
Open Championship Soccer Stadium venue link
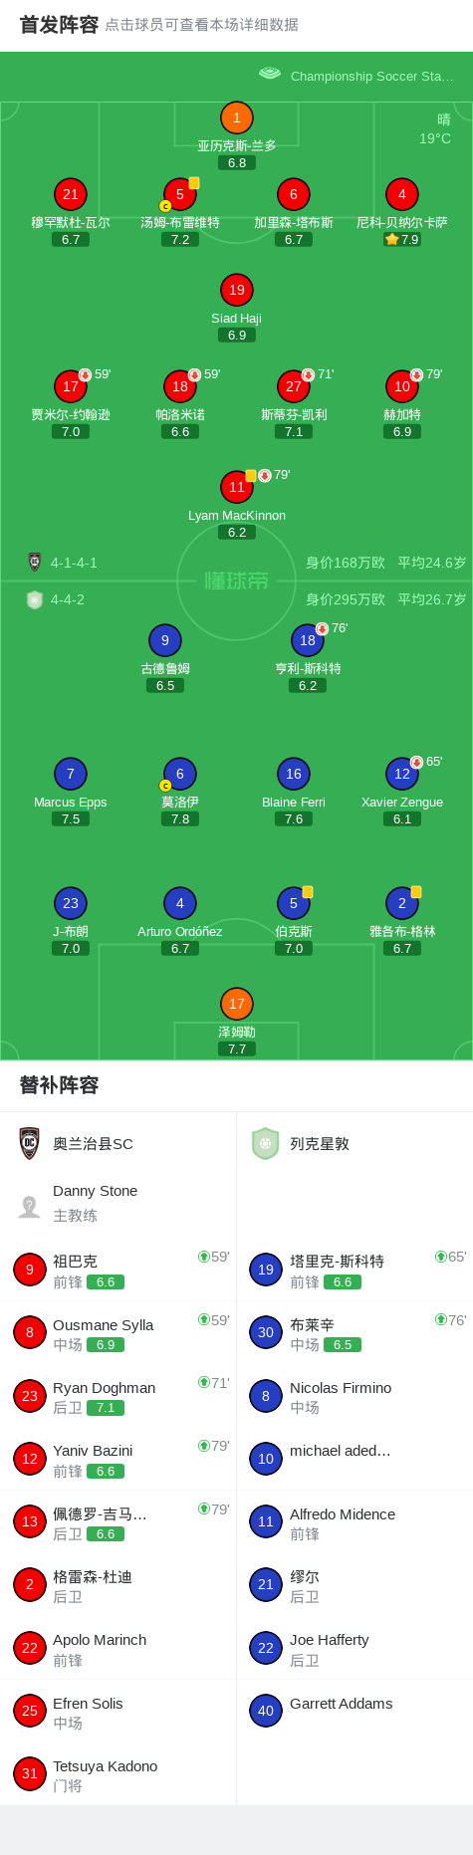(371, 76)
